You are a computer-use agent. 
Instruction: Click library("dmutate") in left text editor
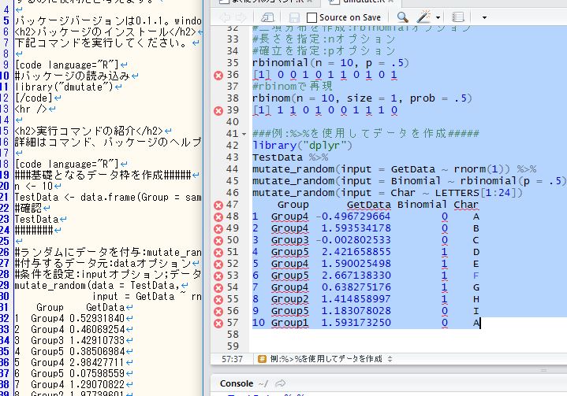(x=64, y=87)
